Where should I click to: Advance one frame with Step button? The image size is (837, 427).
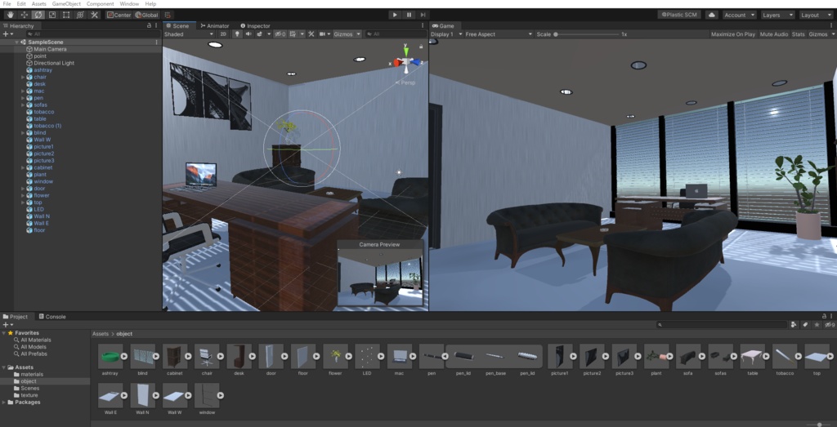(x=423, y=15)
